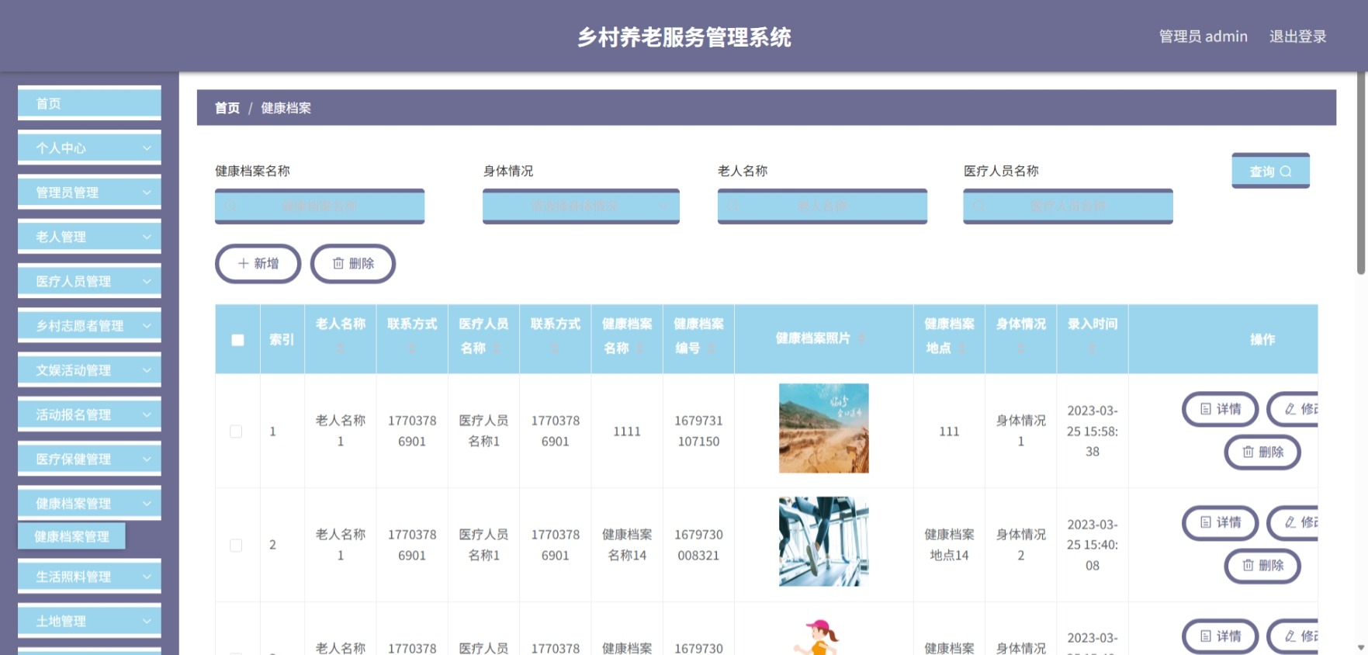
Task: Expand the 乡村志愿者管理 menu
Action: point(89,325)
